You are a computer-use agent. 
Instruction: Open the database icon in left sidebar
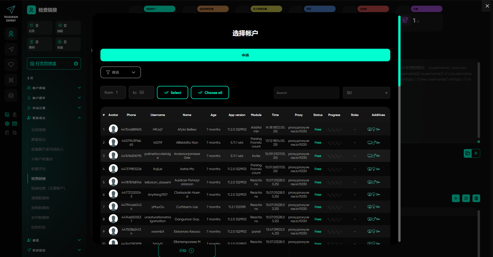(11, 95)
